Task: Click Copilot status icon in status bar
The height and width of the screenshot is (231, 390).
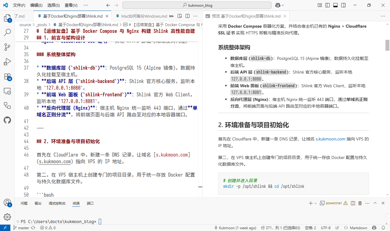Action: tap(374, 228)
